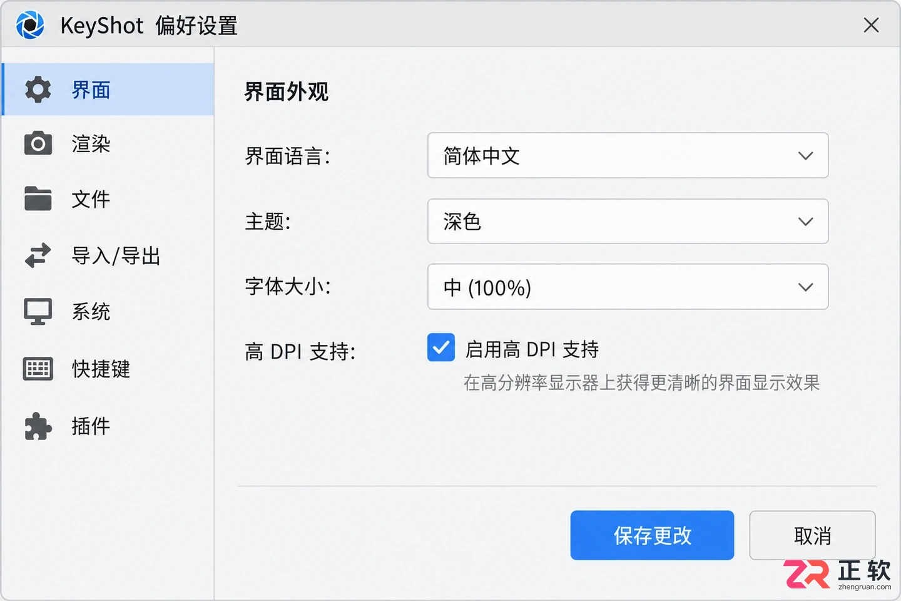
Task: Click the 启用高 DPI 支持 checkbox label text
Action: tap(532, 349)
